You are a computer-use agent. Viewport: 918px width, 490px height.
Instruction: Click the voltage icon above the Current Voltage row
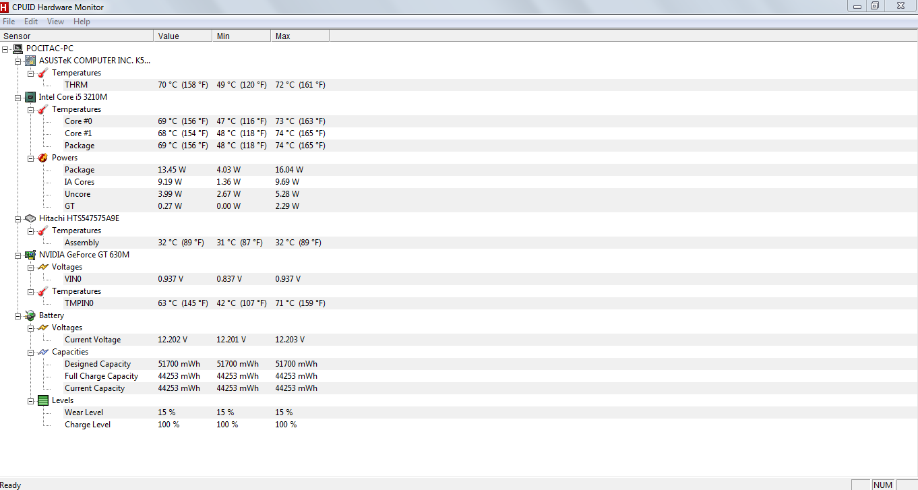[x=43, y=328]
